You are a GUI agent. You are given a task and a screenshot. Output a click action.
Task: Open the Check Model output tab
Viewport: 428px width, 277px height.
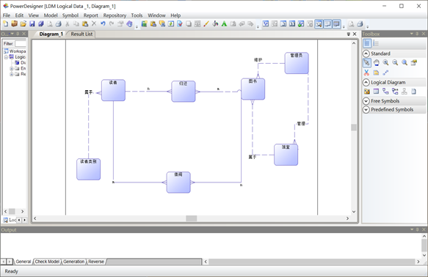[47, 262]
